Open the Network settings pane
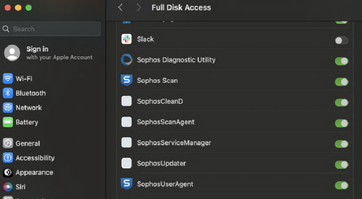The width and height of the screenshot is (362, 199). (x=28, y=108)
